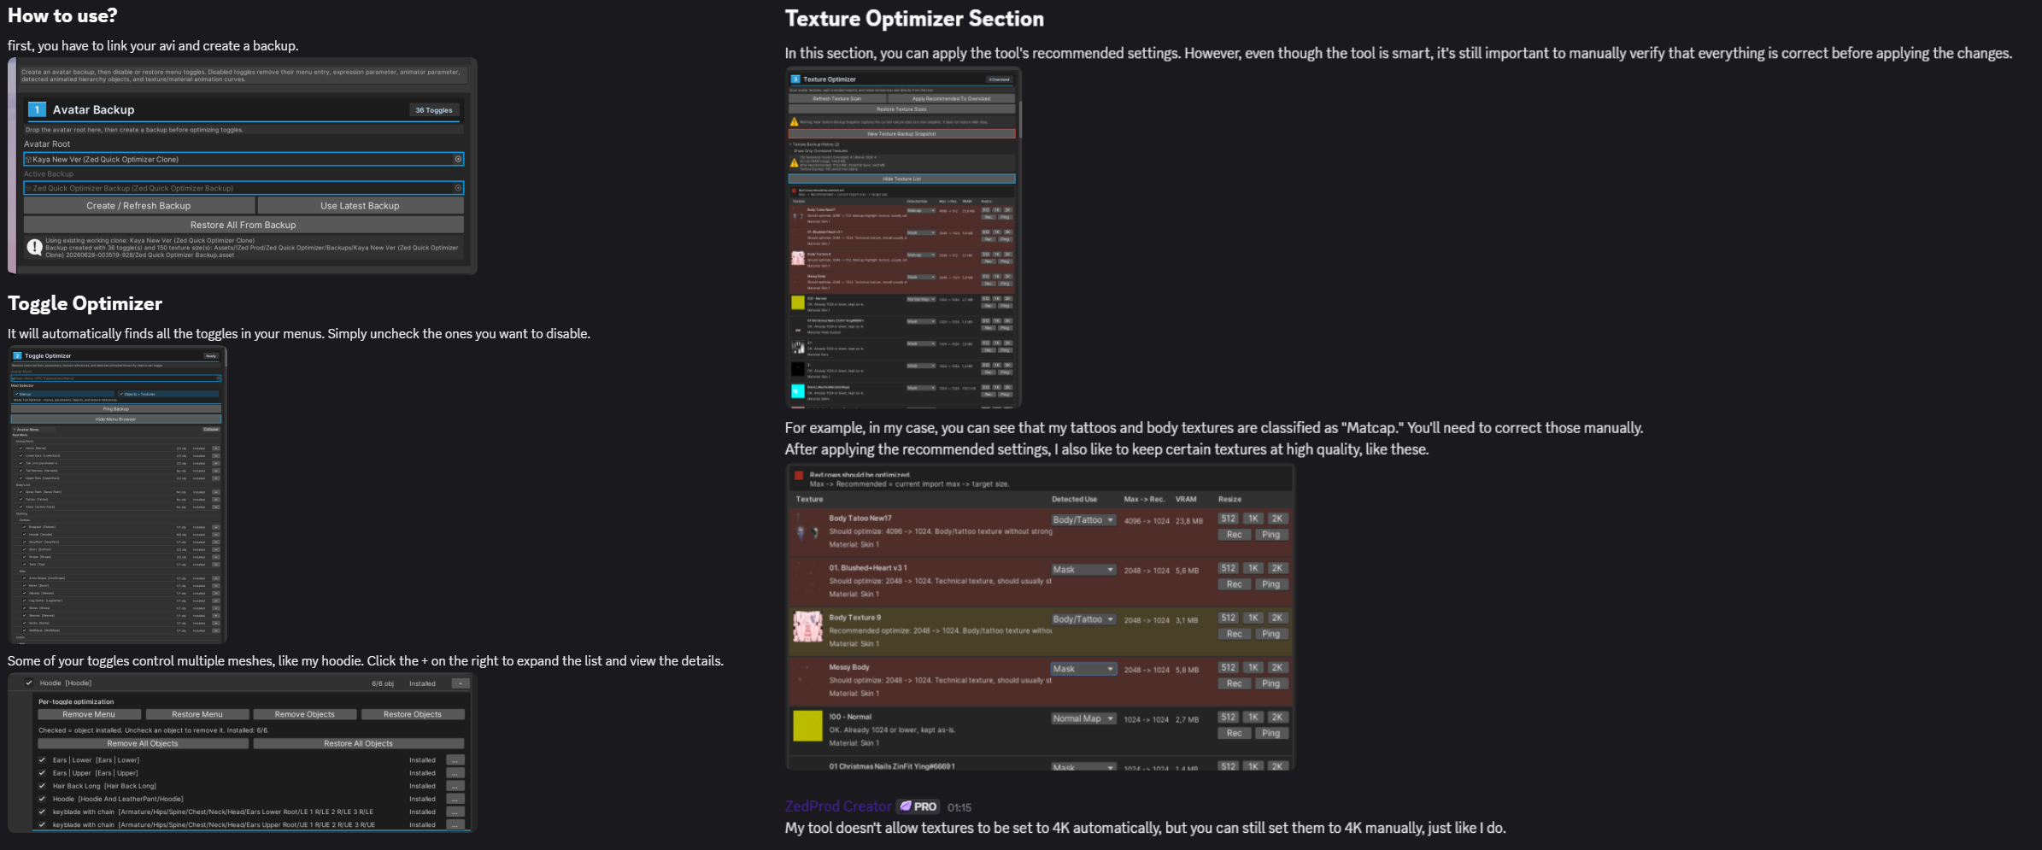Screen dimensions: 2042x850
Task: Uncheck keyblade with chain Ears Upper Root checkbox
Action: (x=42, y=824)
